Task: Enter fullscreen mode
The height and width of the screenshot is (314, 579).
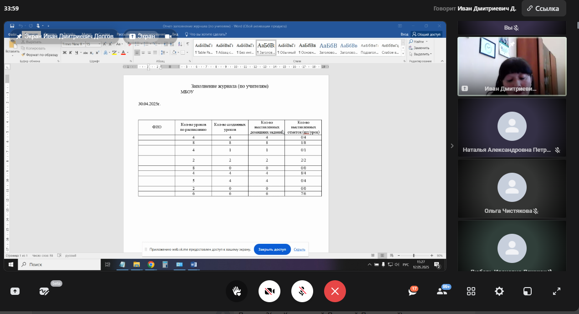Action: [556, 291]
